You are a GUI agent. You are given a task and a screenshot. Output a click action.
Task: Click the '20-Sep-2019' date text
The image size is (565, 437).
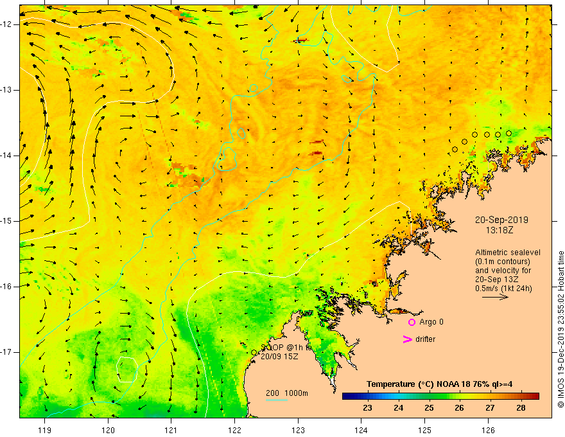501,220
